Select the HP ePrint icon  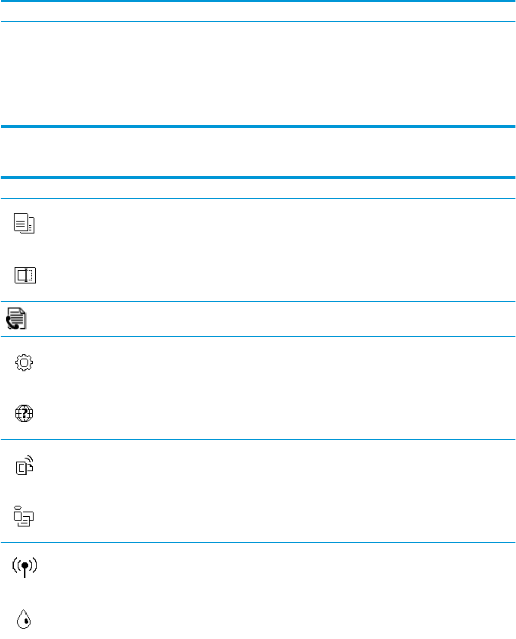(25, 464)
